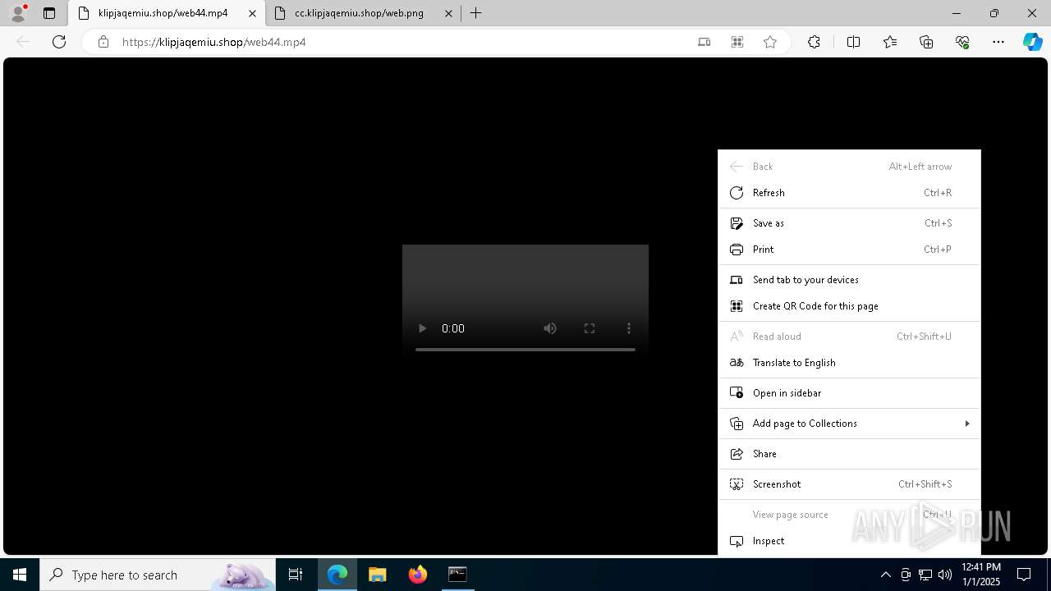Select Send tab to your devices
Screen dimensions: 1051x591
tap(849, 280)
